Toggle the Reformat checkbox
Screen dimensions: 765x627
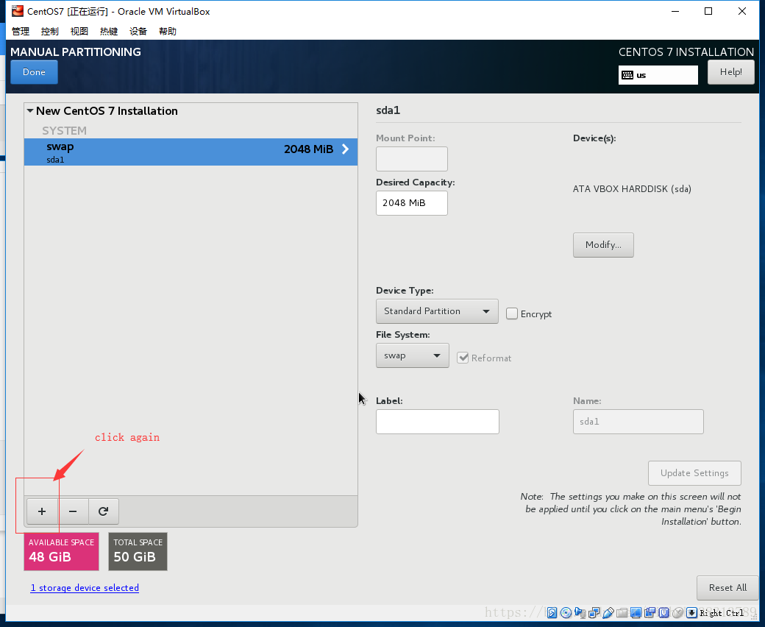coord(463,358)
